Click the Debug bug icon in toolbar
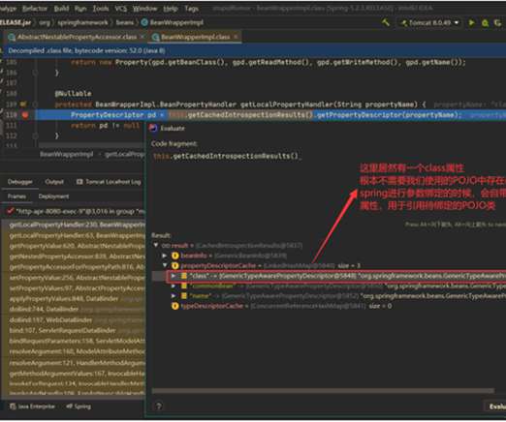The image size is (506, 422). (485, 23)
